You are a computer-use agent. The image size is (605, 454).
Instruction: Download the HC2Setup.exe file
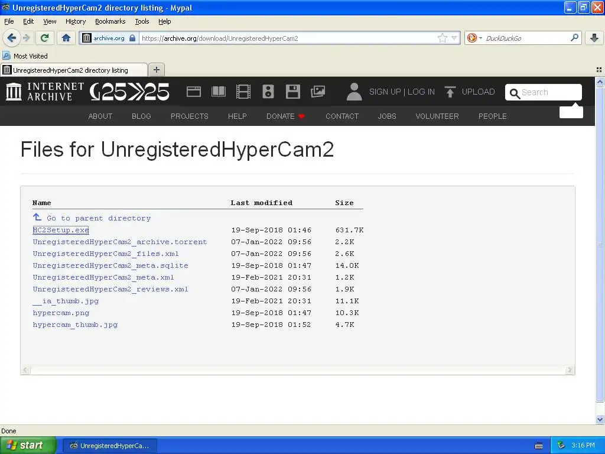click(x=61, y=230)
